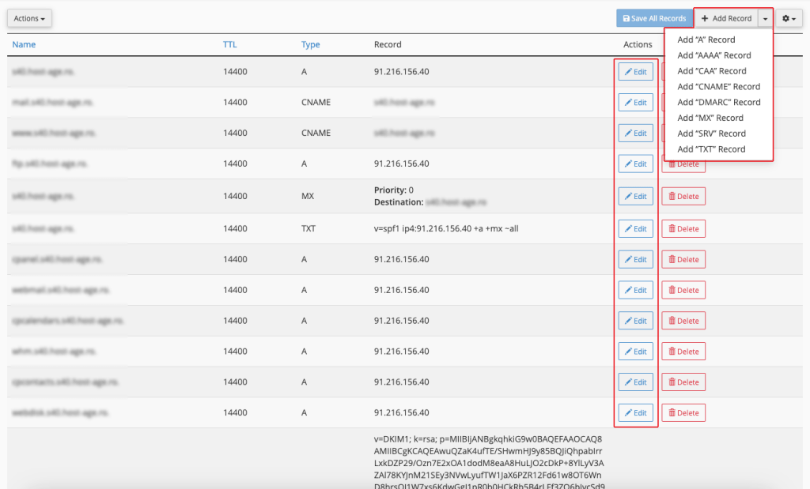Click Delete on the cpcontacts record row
Image resolution: width=810 pixels, height=489 pixels.
click(683, 382)
